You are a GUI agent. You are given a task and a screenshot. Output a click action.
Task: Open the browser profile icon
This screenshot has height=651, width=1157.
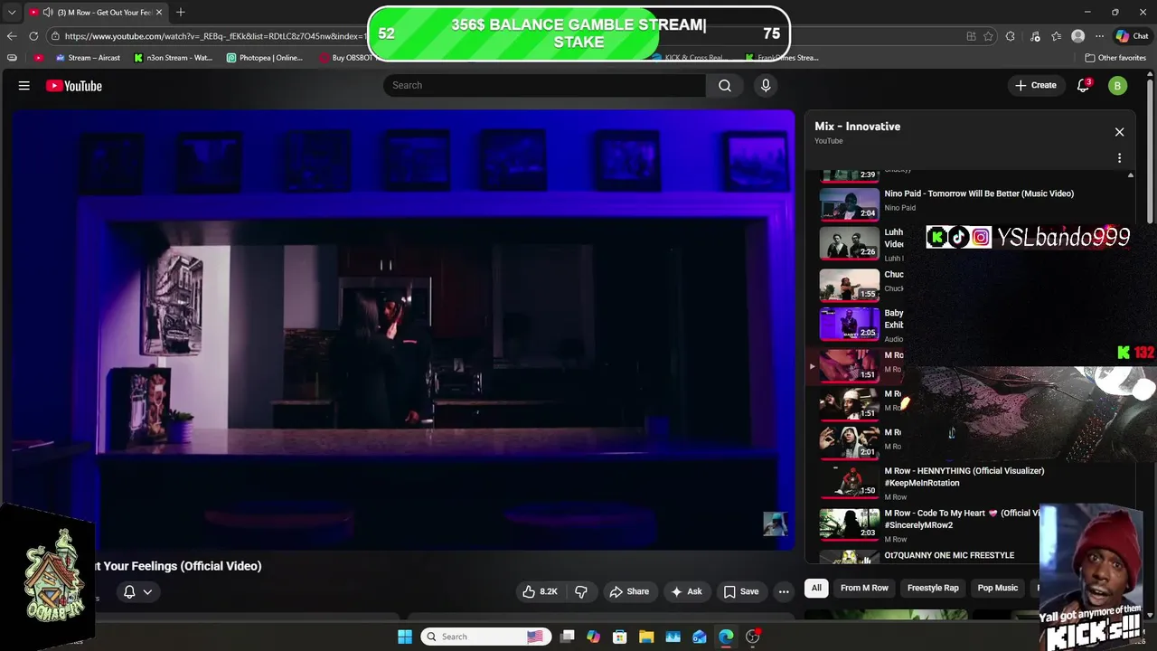(x=1077, y=36)
